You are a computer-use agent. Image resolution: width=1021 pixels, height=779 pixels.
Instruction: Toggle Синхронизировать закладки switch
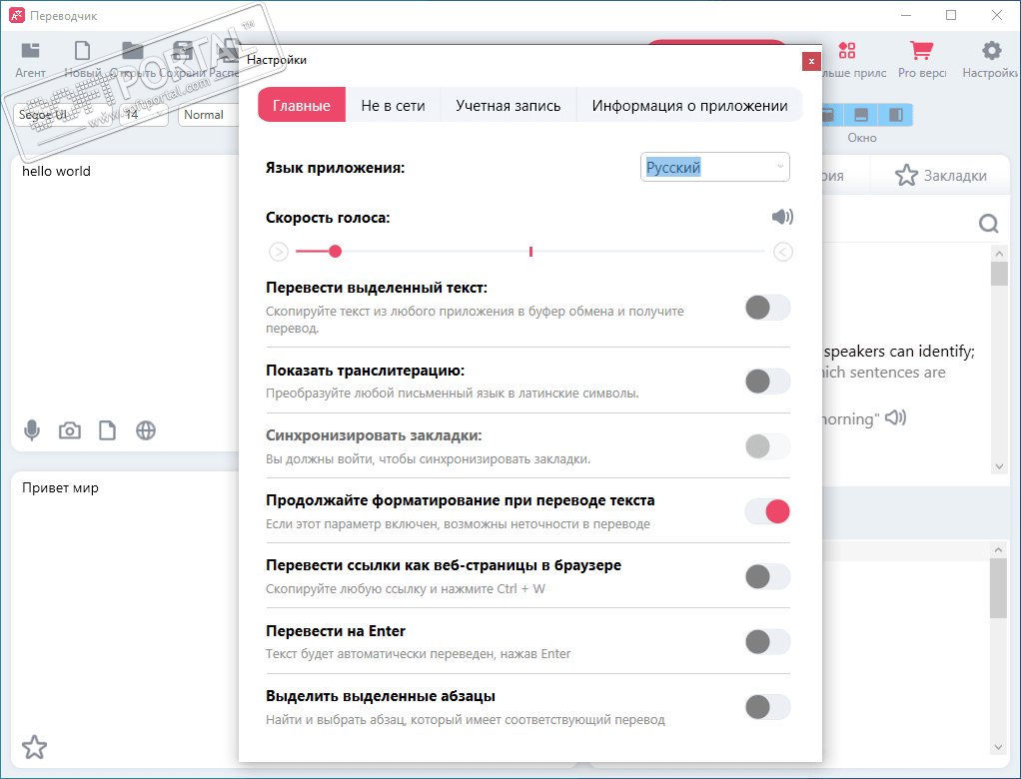(767, 446)
